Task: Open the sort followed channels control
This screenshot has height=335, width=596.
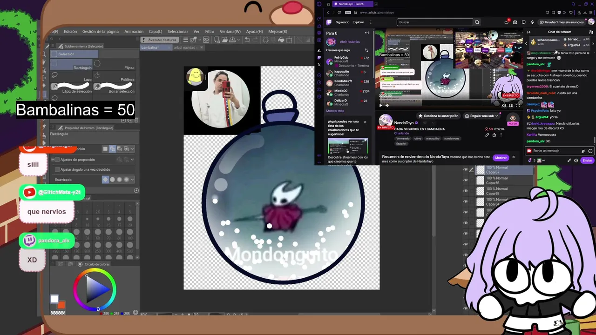Action: pos(366,50)
